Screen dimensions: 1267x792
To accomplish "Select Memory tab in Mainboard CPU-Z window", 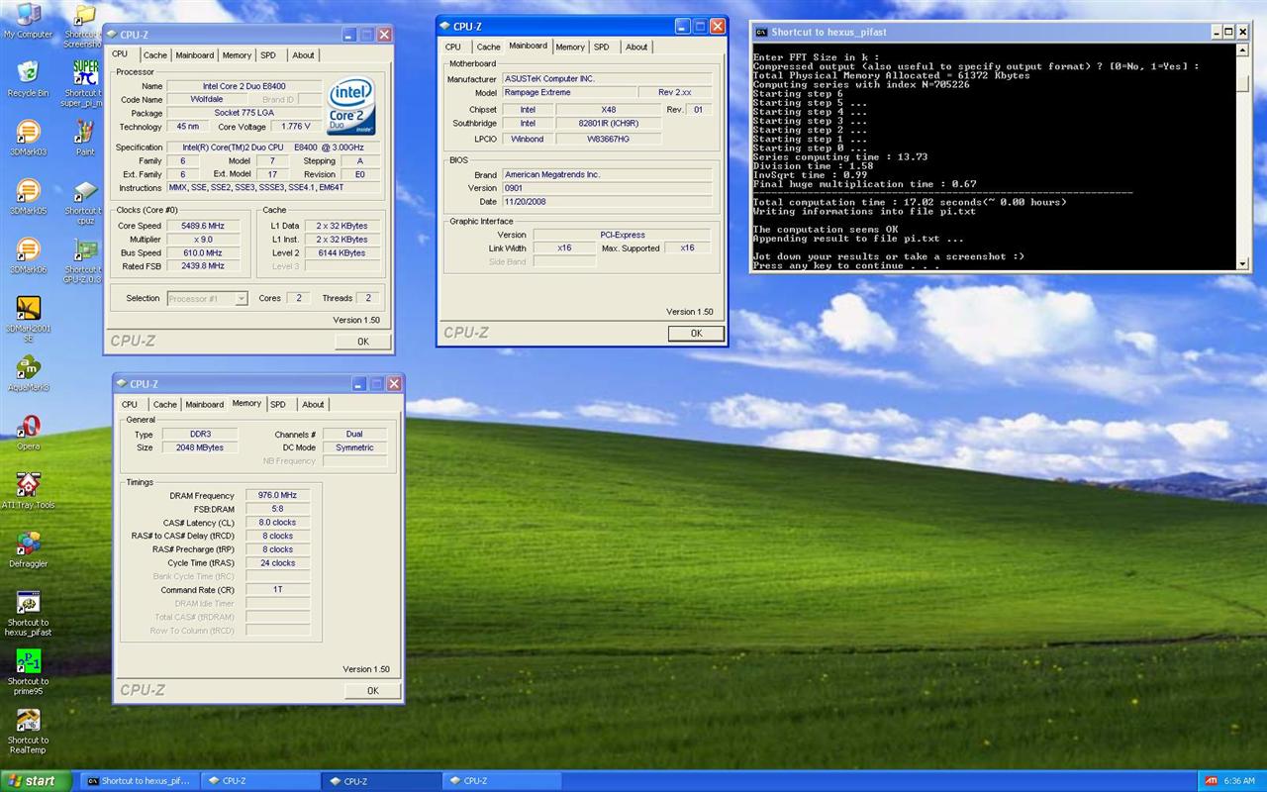I will tap(570, 47).
